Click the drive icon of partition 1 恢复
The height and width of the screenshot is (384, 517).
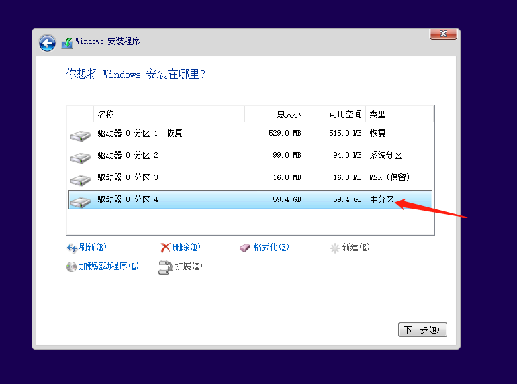[80, 136]
